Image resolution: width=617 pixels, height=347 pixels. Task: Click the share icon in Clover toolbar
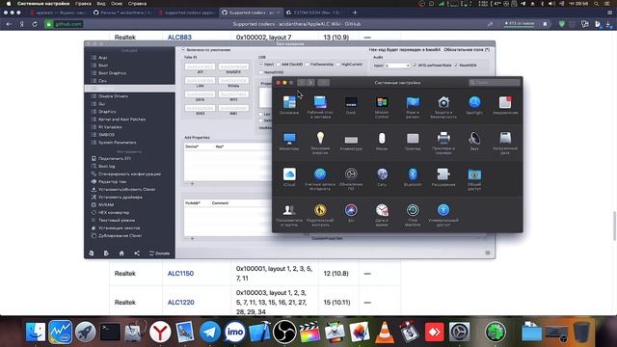[137, 254]
